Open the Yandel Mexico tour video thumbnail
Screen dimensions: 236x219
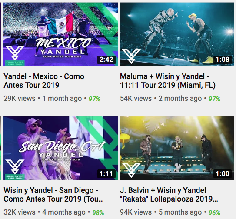60,34
